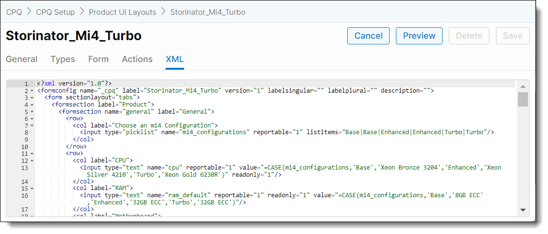This screenshot has height=234, width=548.
Task: Switch to the Types tab
Action: click(63, 59)
